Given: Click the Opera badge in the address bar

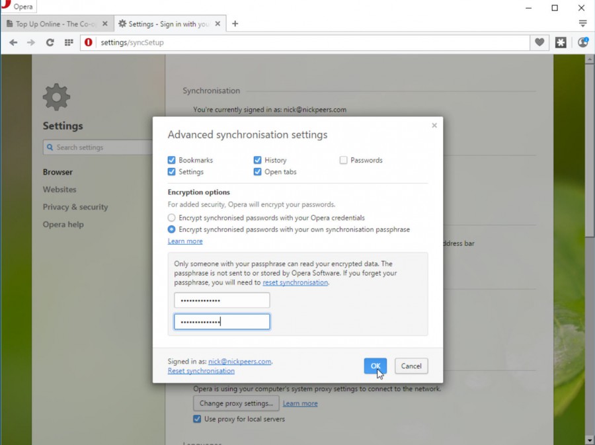Looking at the screenshot, I should [88, 42].
